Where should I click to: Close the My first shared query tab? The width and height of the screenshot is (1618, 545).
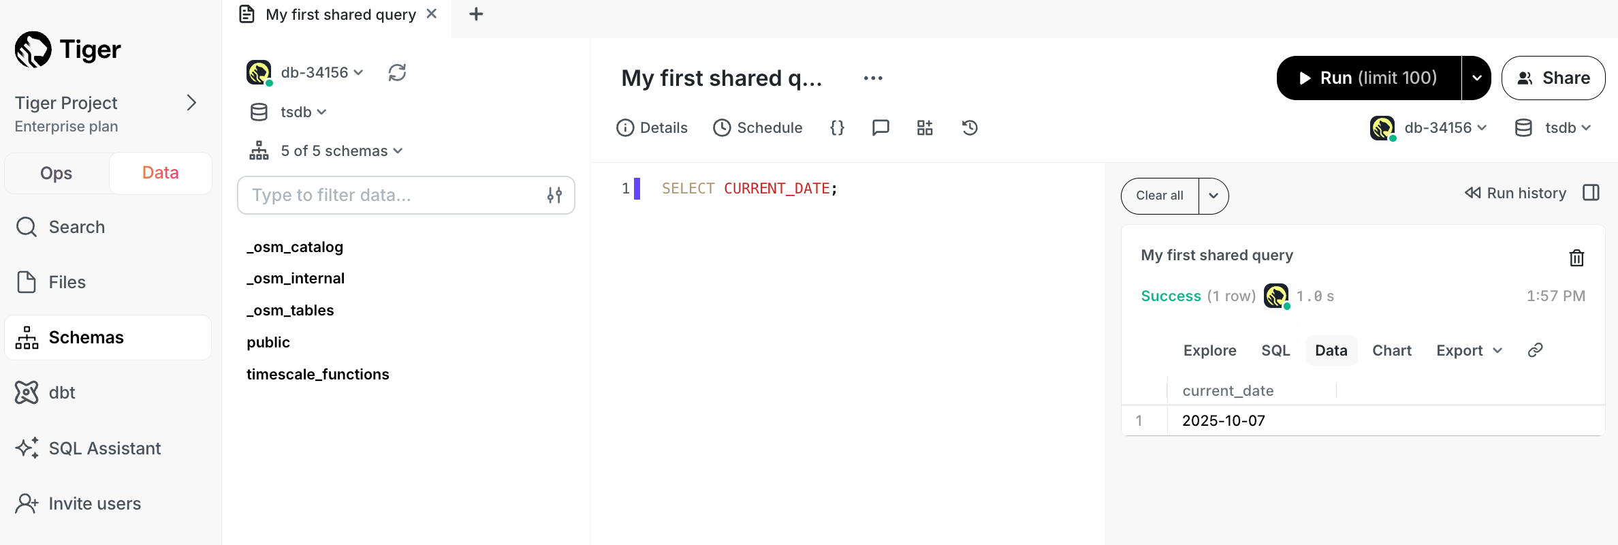pyautogui.click(x=431, y=14)
